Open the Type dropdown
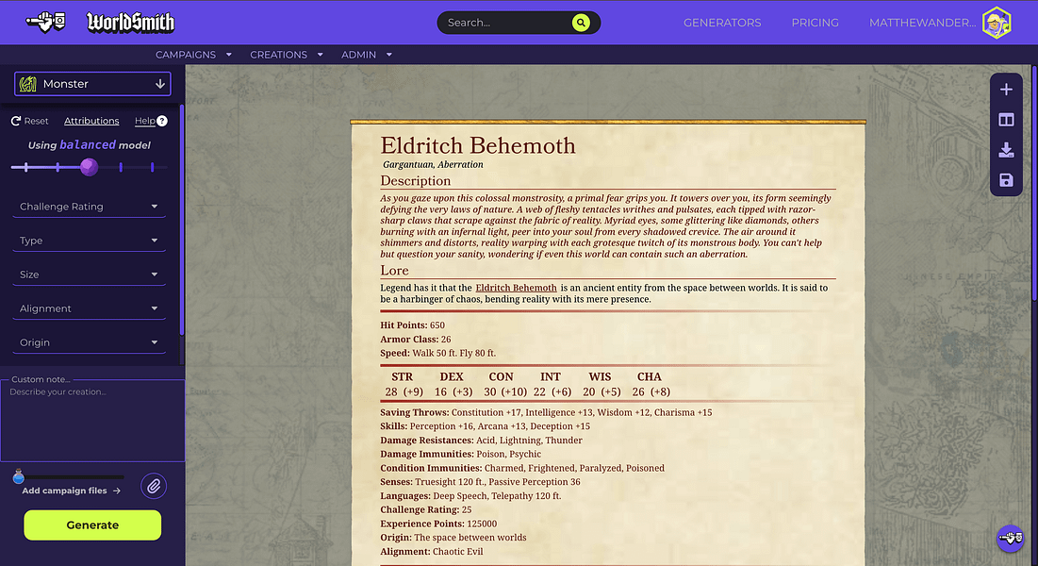This screenshot has height=566, width=1038. click(89, 241)
